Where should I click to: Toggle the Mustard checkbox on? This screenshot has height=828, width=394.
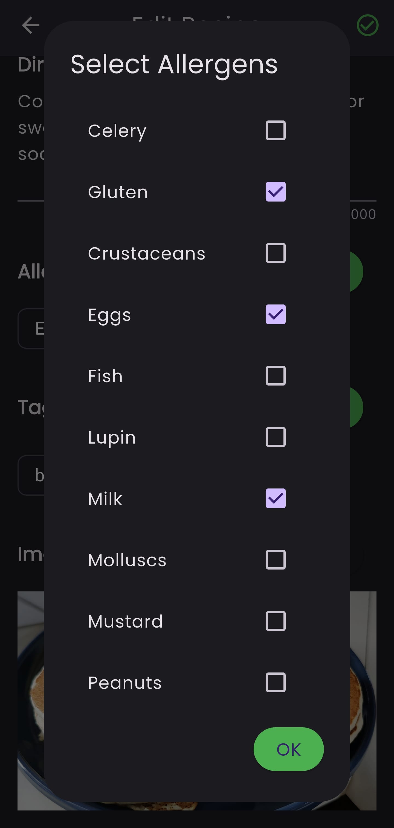(x=276, y=621)
